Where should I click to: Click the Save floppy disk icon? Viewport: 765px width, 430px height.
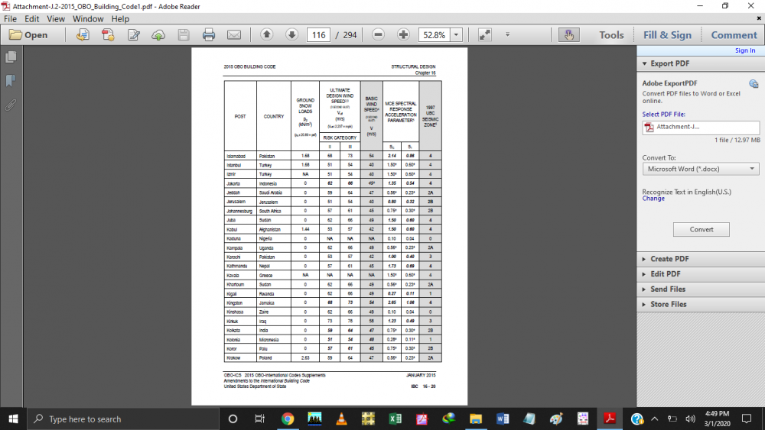(184, 35)
